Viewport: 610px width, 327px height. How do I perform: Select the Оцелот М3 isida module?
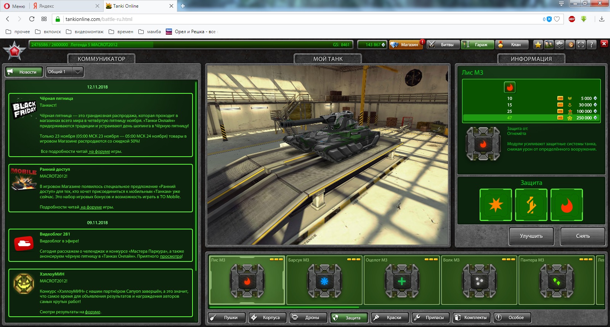coord(402,280)
